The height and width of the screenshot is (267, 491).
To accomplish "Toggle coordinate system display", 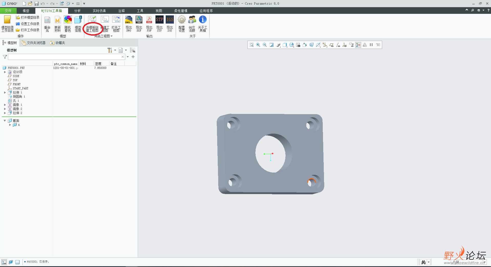I will click(x=345, y=45).
